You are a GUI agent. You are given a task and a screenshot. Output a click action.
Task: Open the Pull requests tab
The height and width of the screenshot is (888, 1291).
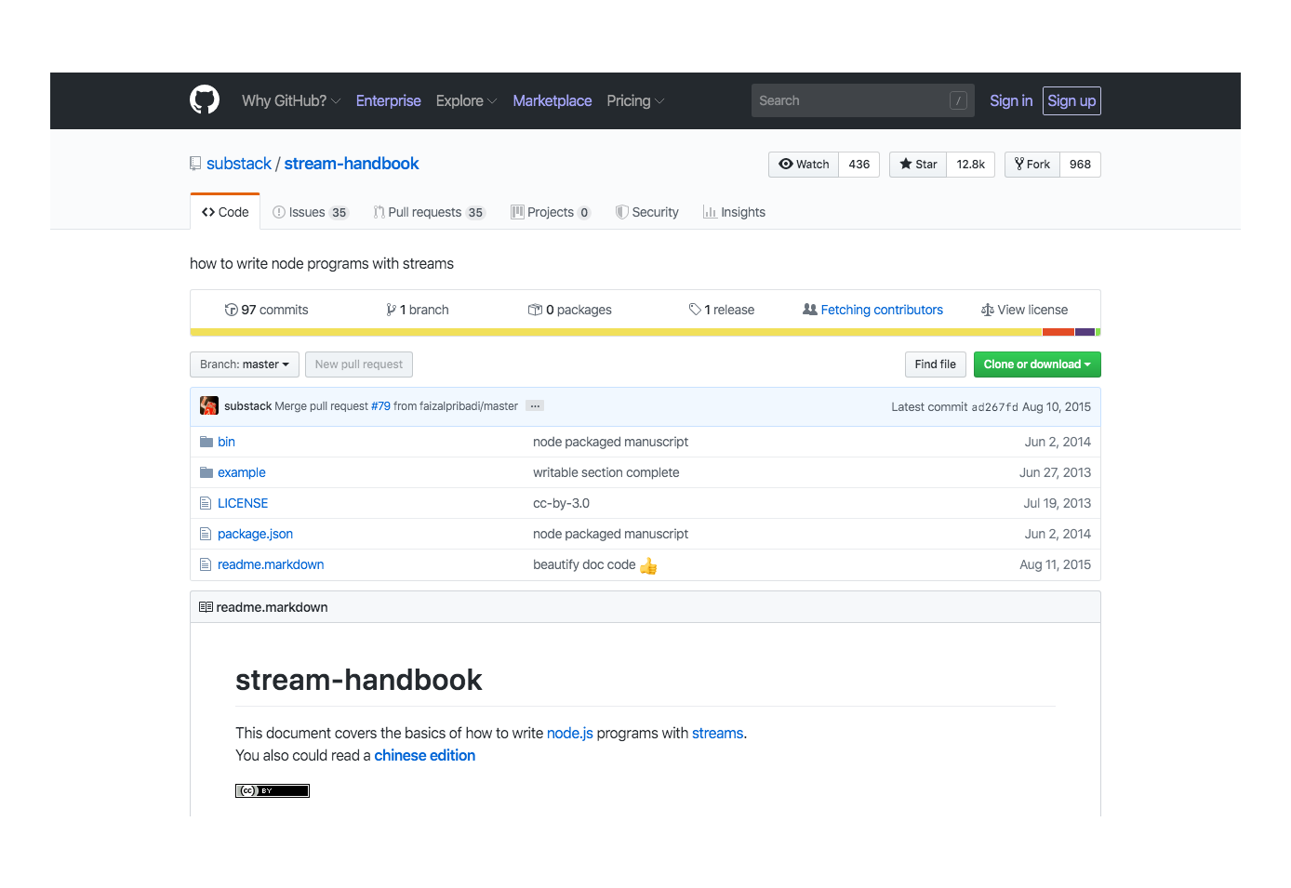click(429, 212)
